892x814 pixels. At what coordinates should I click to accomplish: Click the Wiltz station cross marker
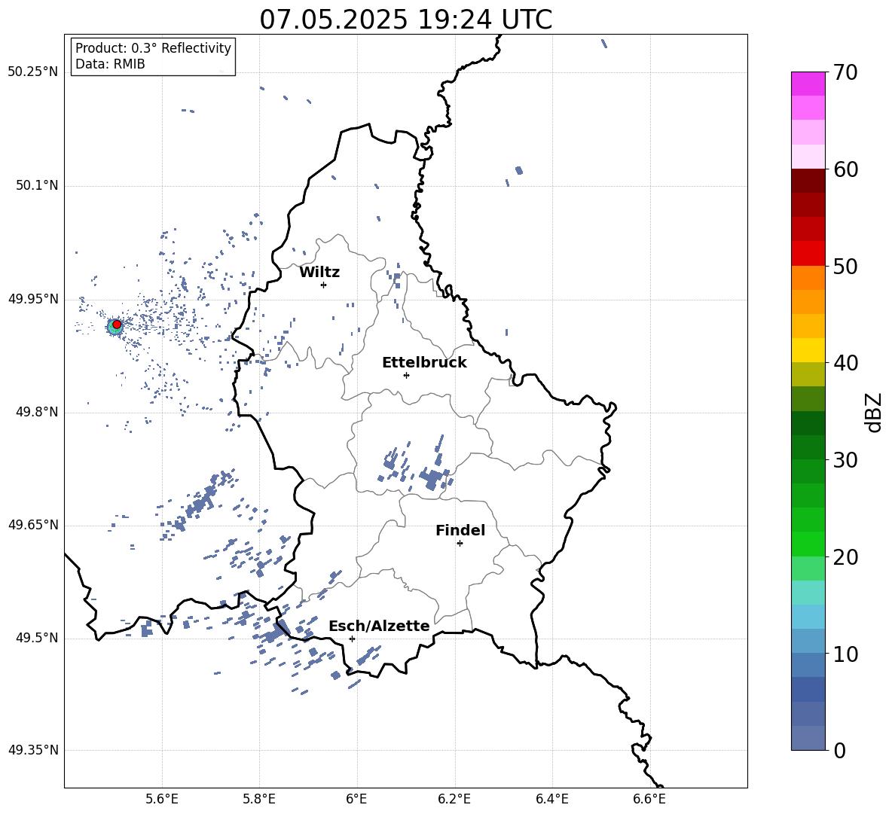pos(324,285)
